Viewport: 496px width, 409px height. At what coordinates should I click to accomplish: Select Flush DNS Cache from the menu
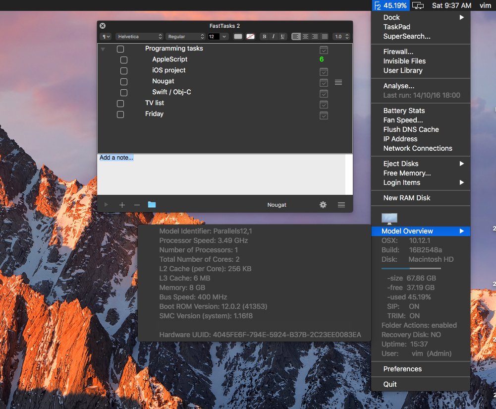coord(411,129)
